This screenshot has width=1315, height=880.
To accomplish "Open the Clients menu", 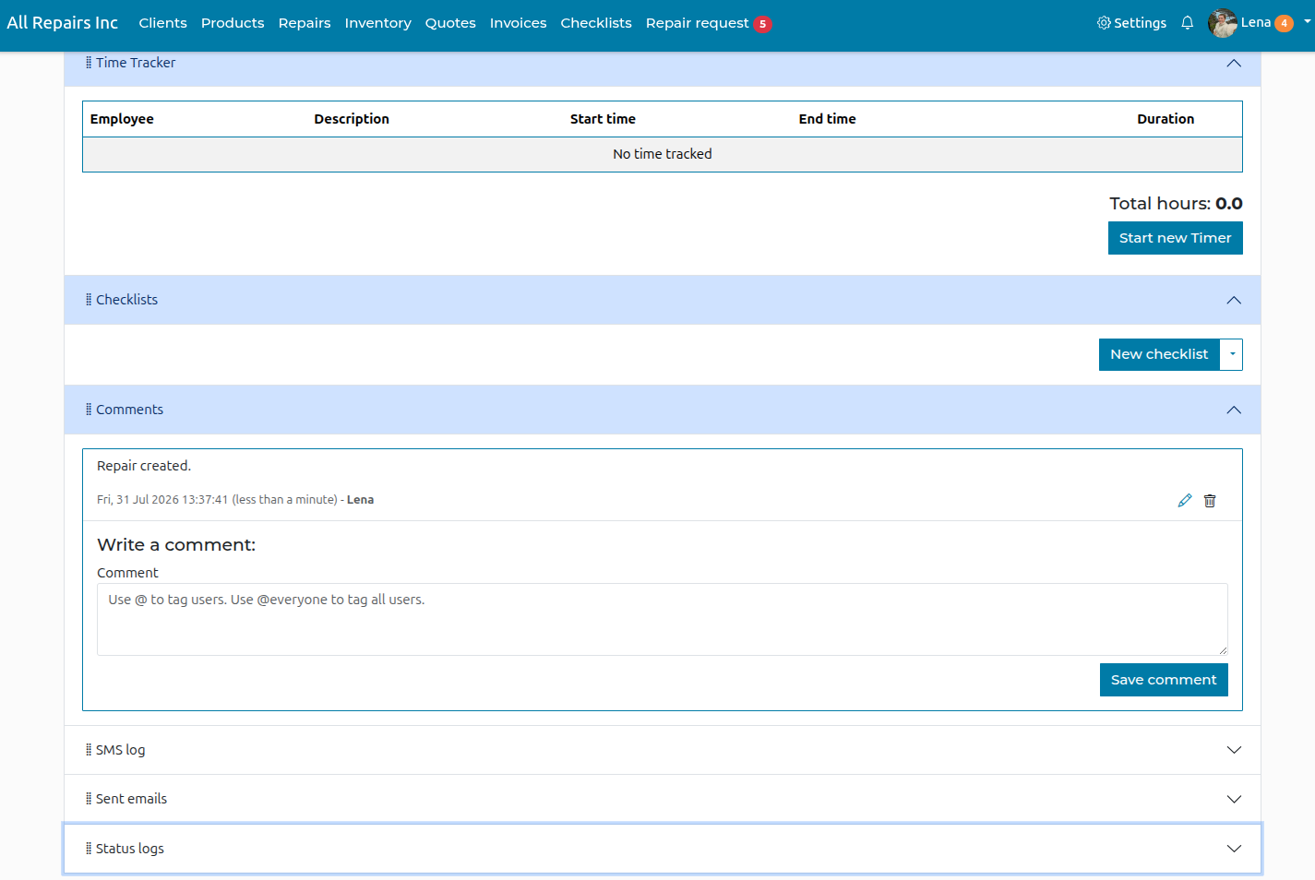I will (x=162, y=23).
